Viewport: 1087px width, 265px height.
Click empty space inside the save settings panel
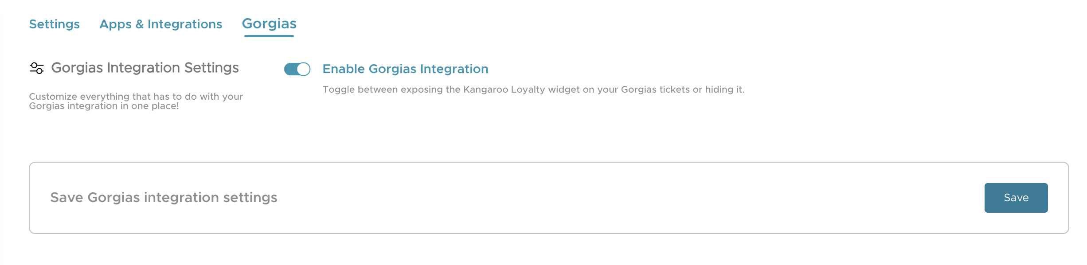point(621,198)
